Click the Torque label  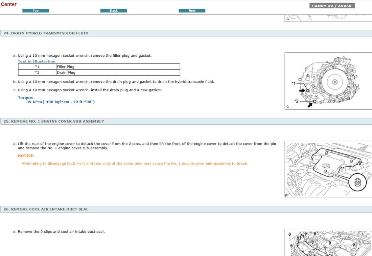click(26, 98)
